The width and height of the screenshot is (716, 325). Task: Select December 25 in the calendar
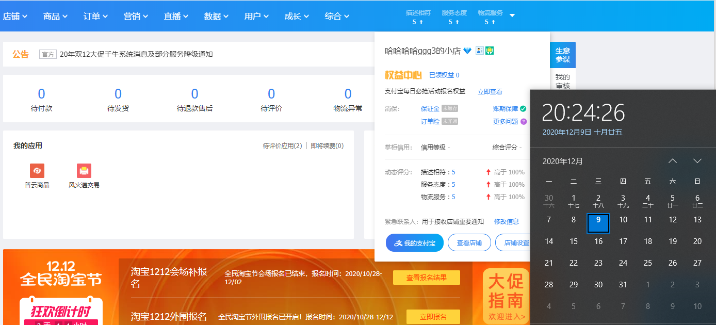pyautogui.click(x=648, y=263)
